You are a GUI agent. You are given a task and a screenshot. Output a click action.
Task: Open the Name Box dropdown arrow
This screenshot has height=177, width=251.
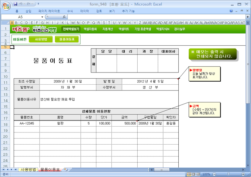pyautogui.click(x=42, y=17)
